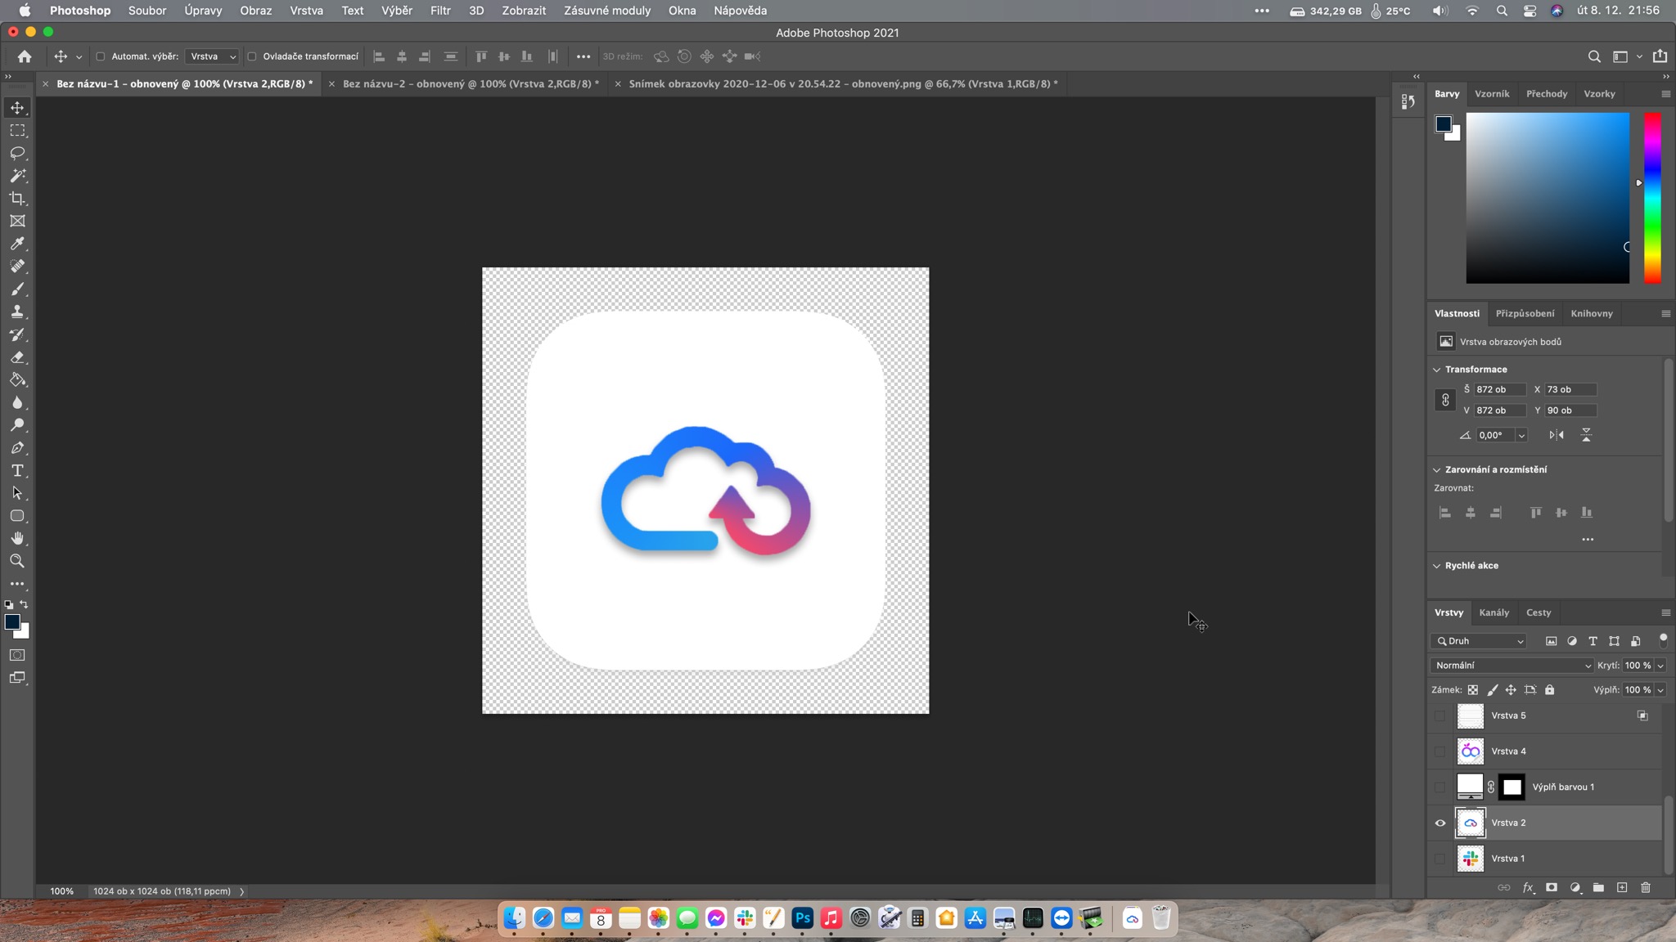1676x942 pixels.
Task: Click the foreground color swatch in Barvy panel
Action: point(1444,124)
